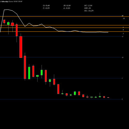Click the NYSE CHAP chart title

coord(11,2)
